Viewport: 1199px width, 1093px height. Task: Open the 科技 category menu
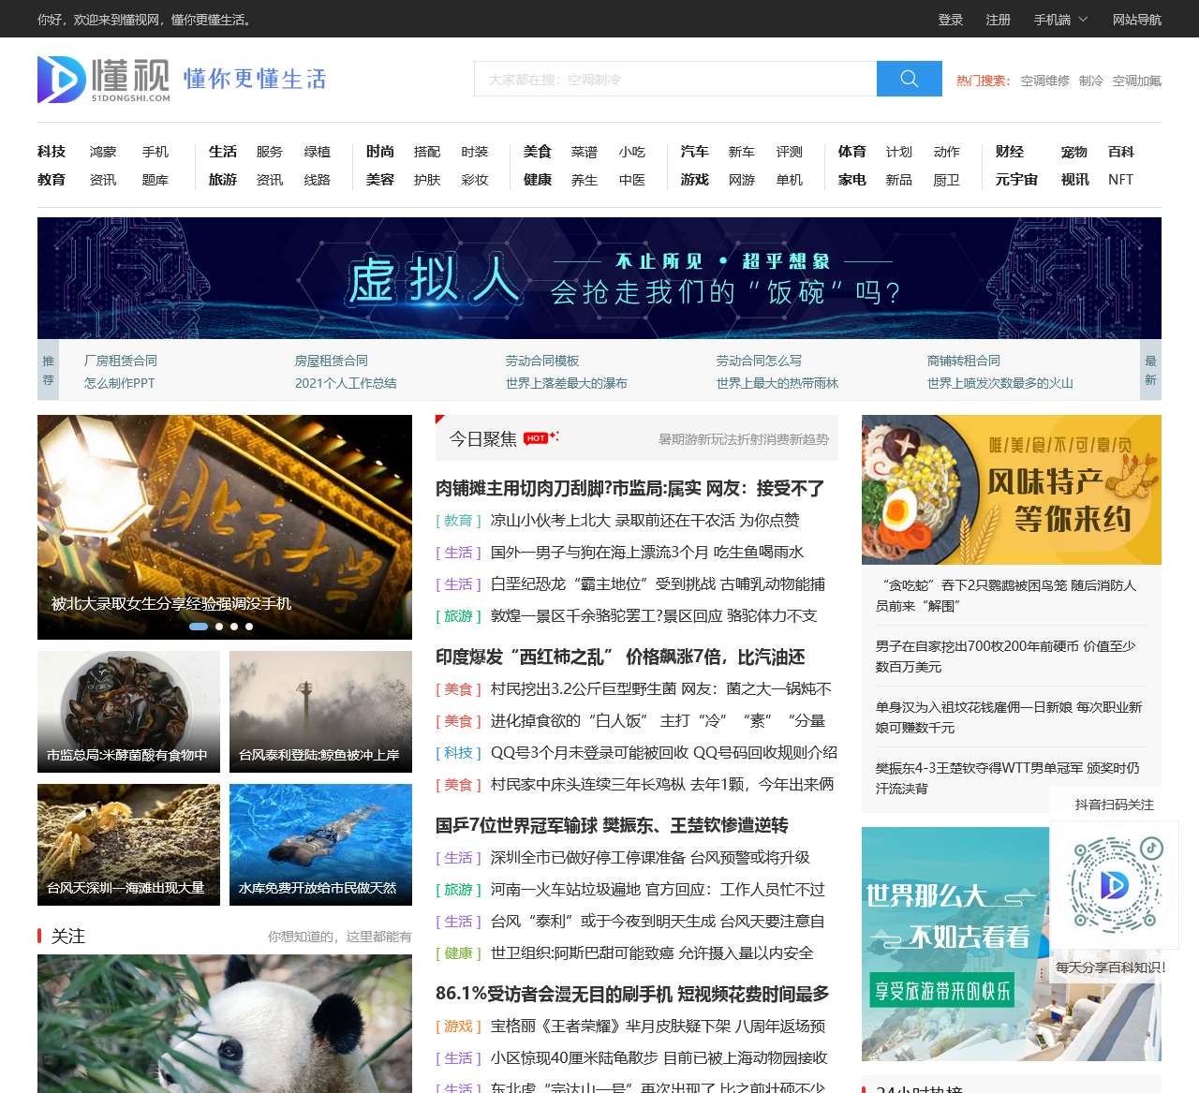(x=52, y=152)
